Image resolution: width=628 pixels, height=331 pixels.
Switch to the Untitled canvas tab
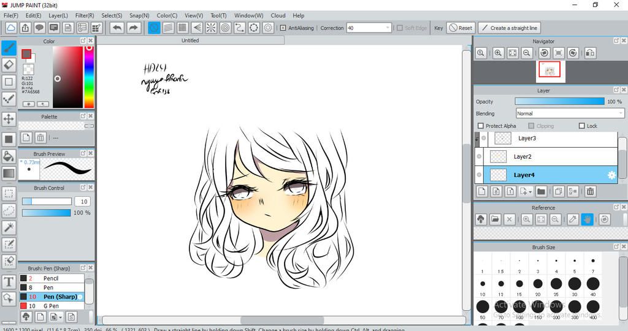(190, 40)
